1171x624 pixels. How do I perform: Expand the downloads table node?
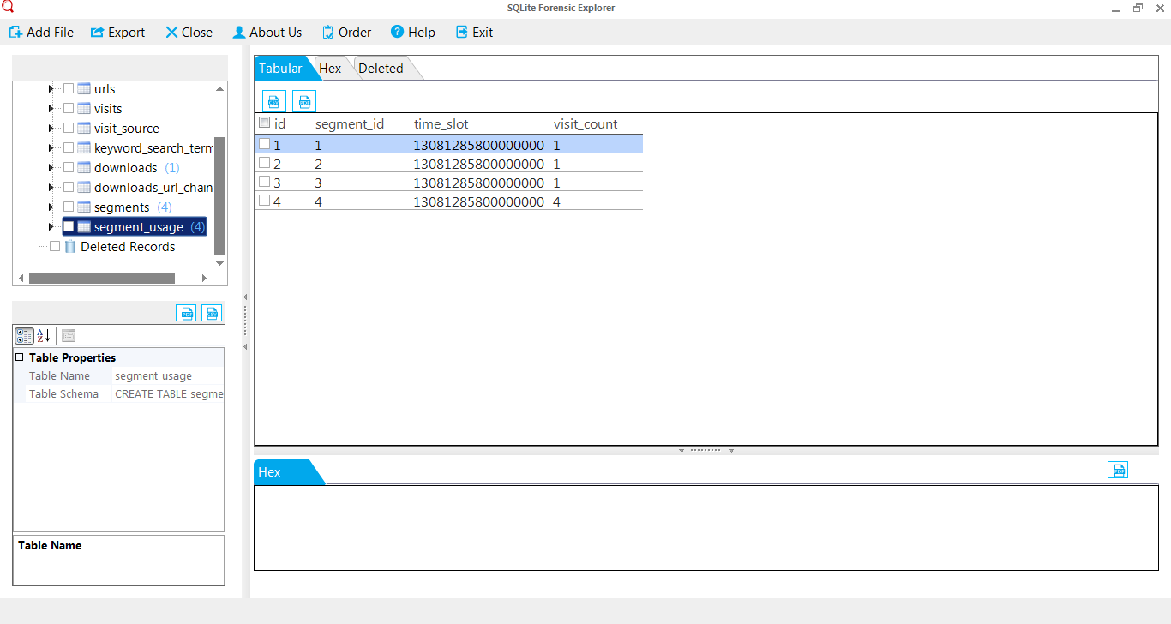tap(51, 167)
